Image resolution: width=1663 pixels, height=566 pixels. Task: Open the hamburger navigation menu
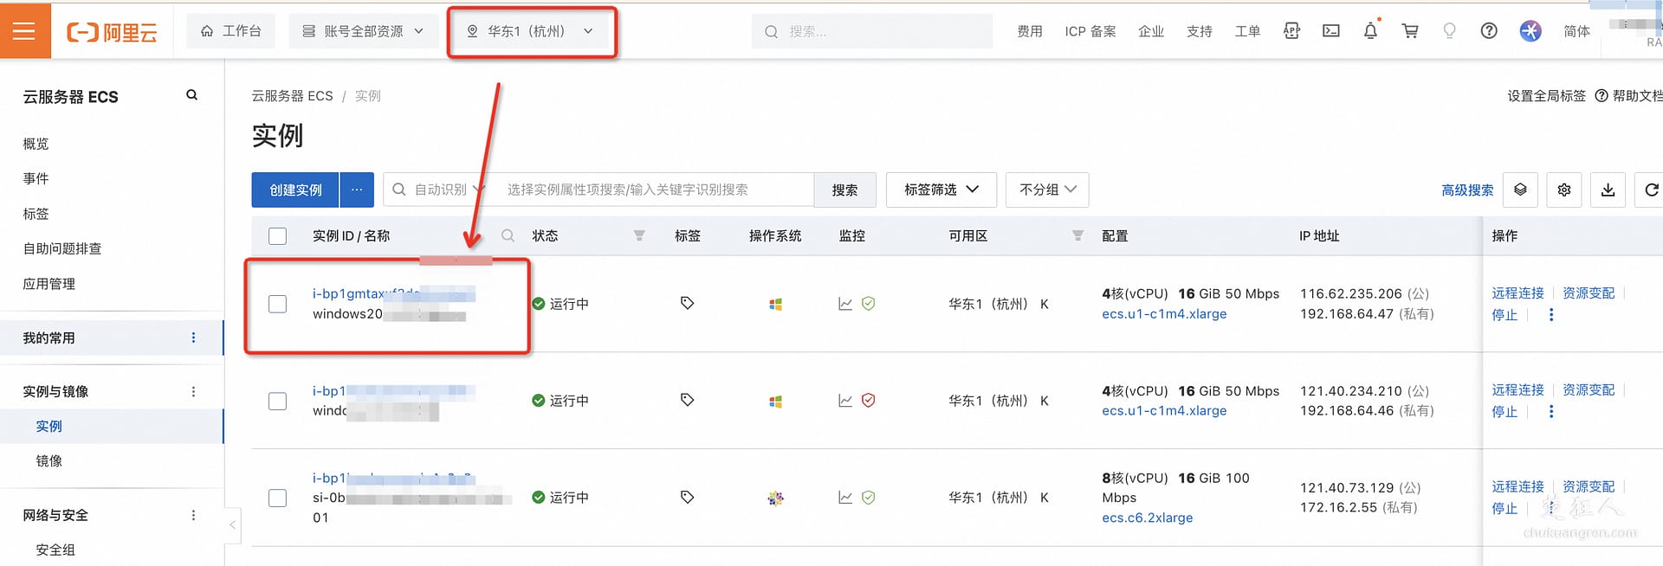pos(24,31)
